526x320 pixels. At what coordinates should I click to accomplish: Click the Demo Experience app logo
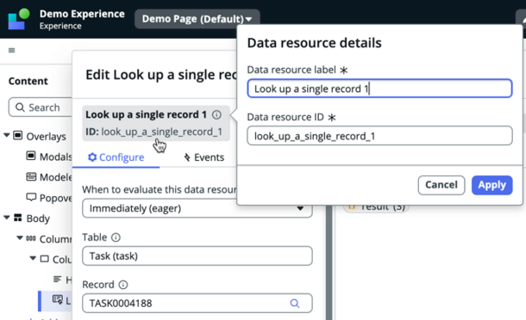(x=19, y=19)
